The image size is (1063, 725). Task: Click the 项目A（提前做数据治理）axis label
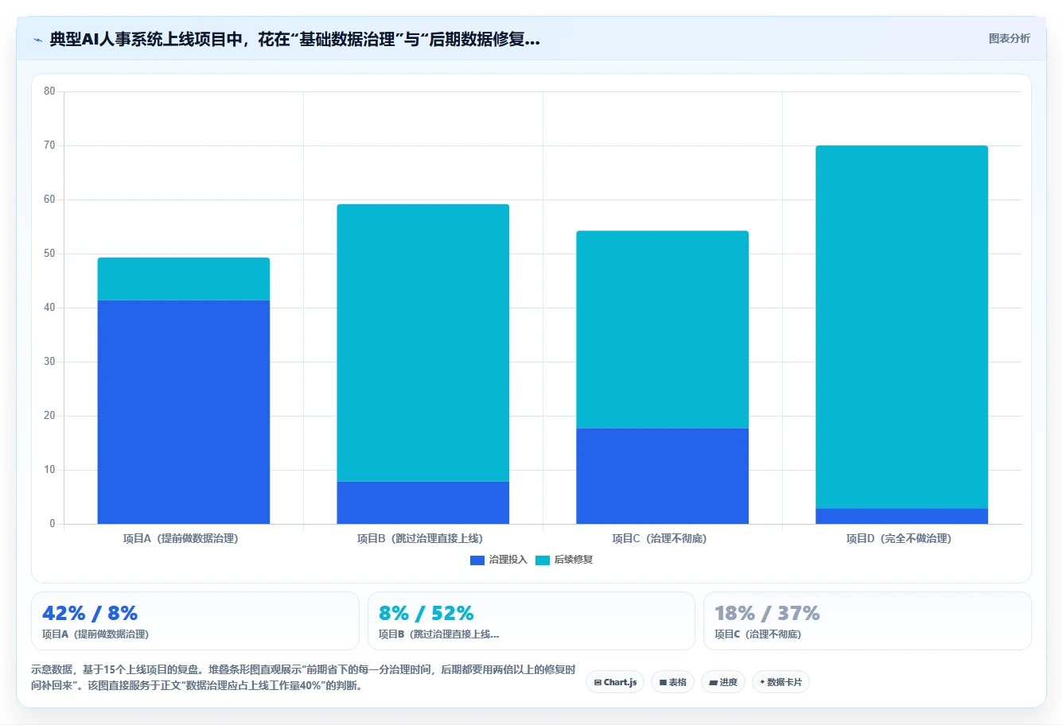(181, 538)
